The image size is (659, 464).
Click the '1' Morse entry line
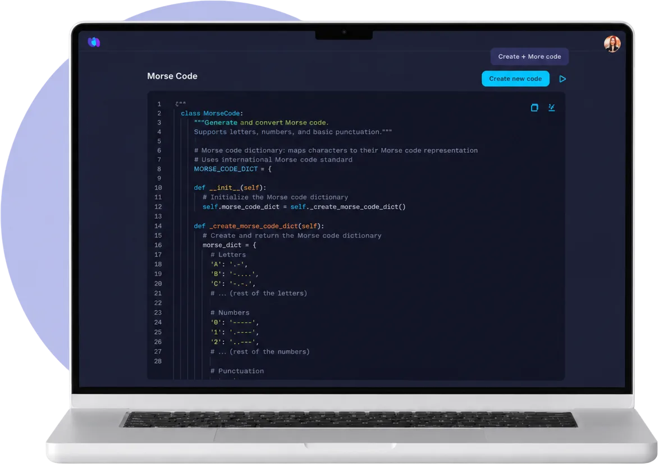[x=234, y=332]
